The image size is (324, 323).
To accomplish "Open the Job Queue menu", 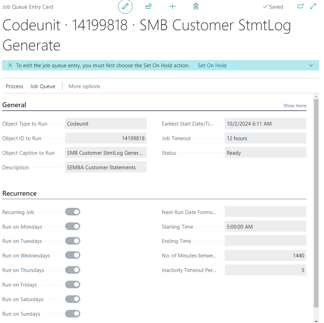I will pos(43,86).
